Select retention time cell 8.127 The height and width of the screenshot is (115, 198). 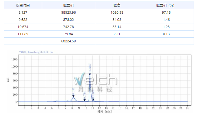(x=23, y=12)
